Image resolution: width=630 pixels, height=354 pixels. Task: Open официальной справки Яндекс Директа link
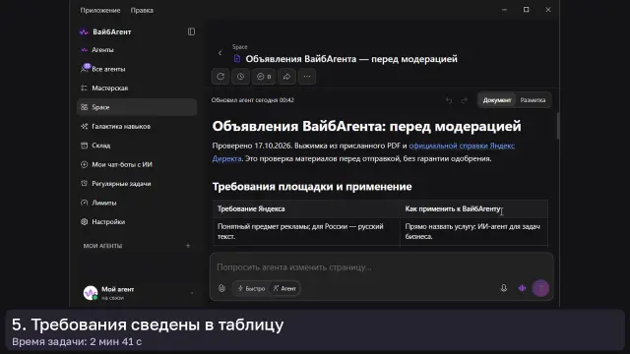pyautogui.click(x=462, y=146)
